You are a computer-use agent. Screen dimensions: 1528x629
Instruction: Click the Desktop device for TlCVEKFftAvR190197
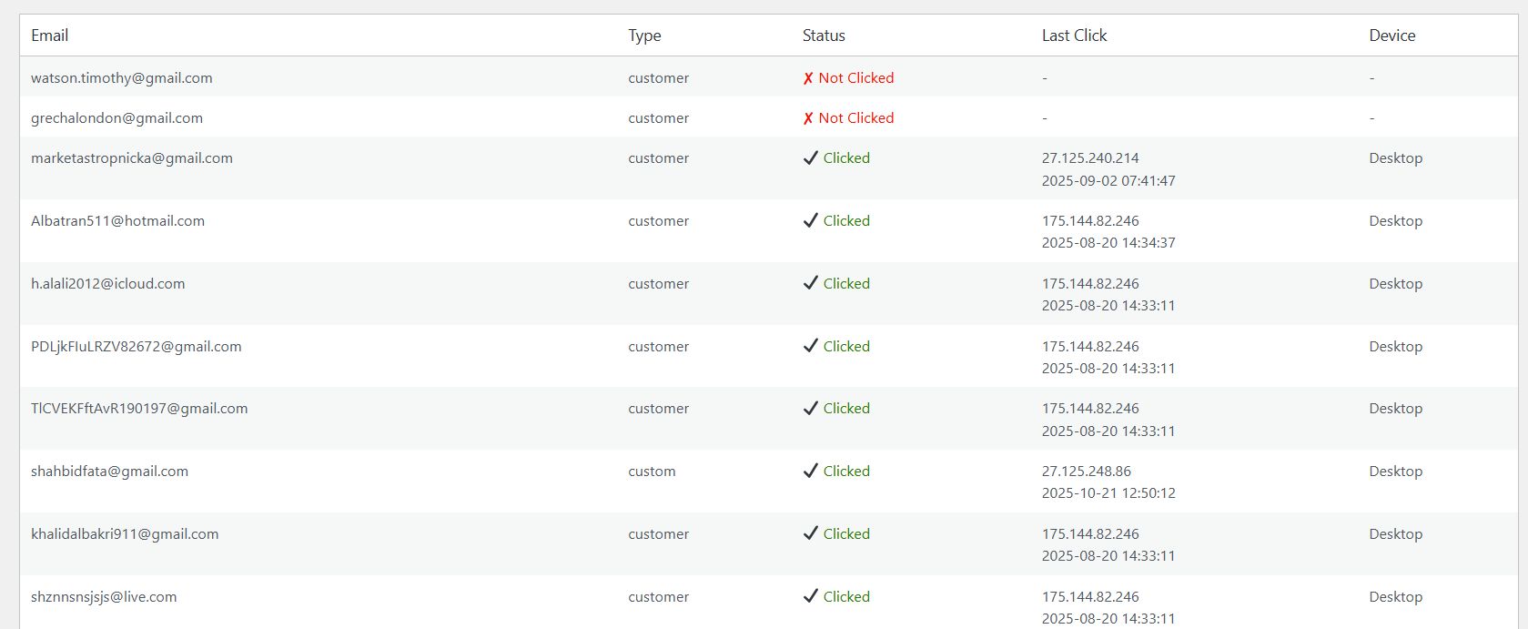click(x=1395, y=409)
